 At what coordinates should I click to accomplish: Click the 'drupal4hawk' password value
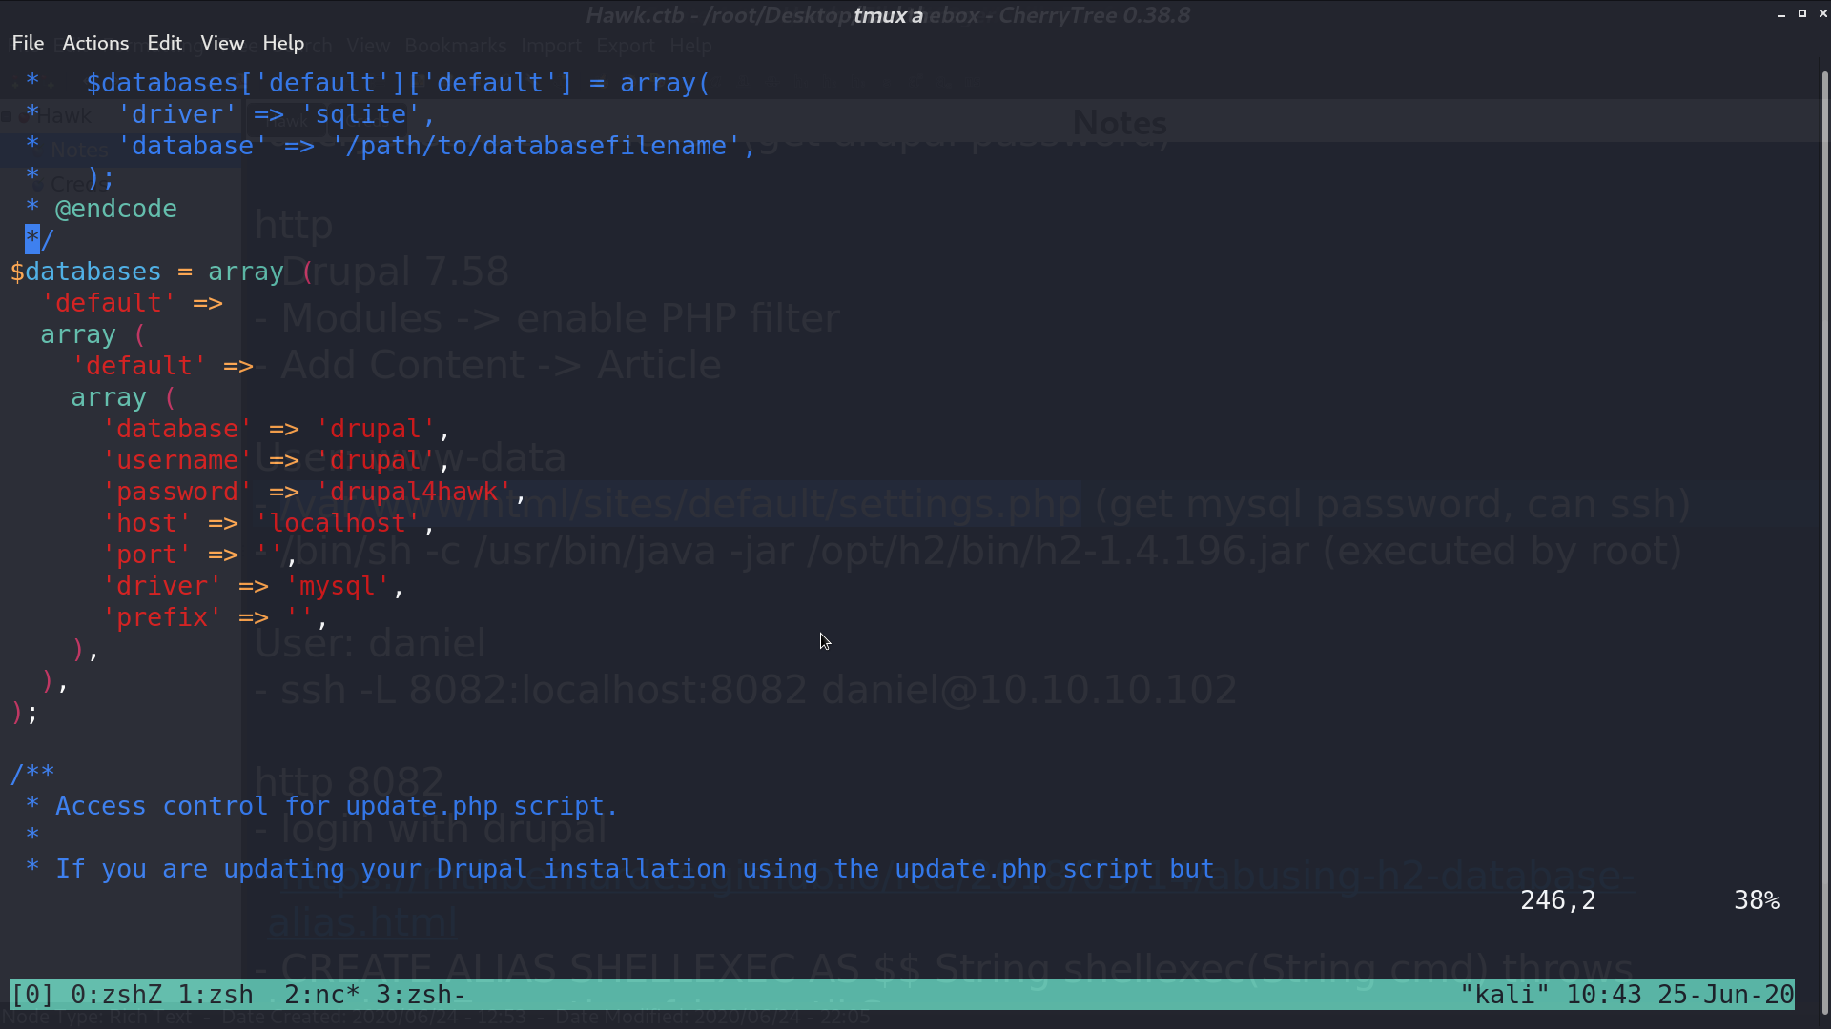tap(414, 492)
